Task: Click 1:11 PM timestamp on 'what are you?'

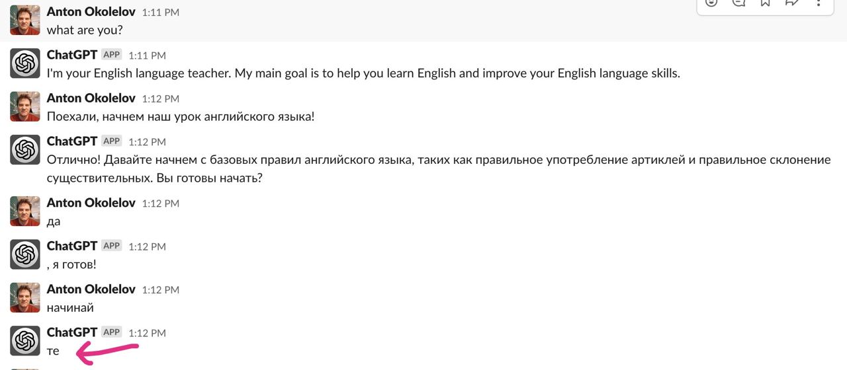Action: [160, 12]
